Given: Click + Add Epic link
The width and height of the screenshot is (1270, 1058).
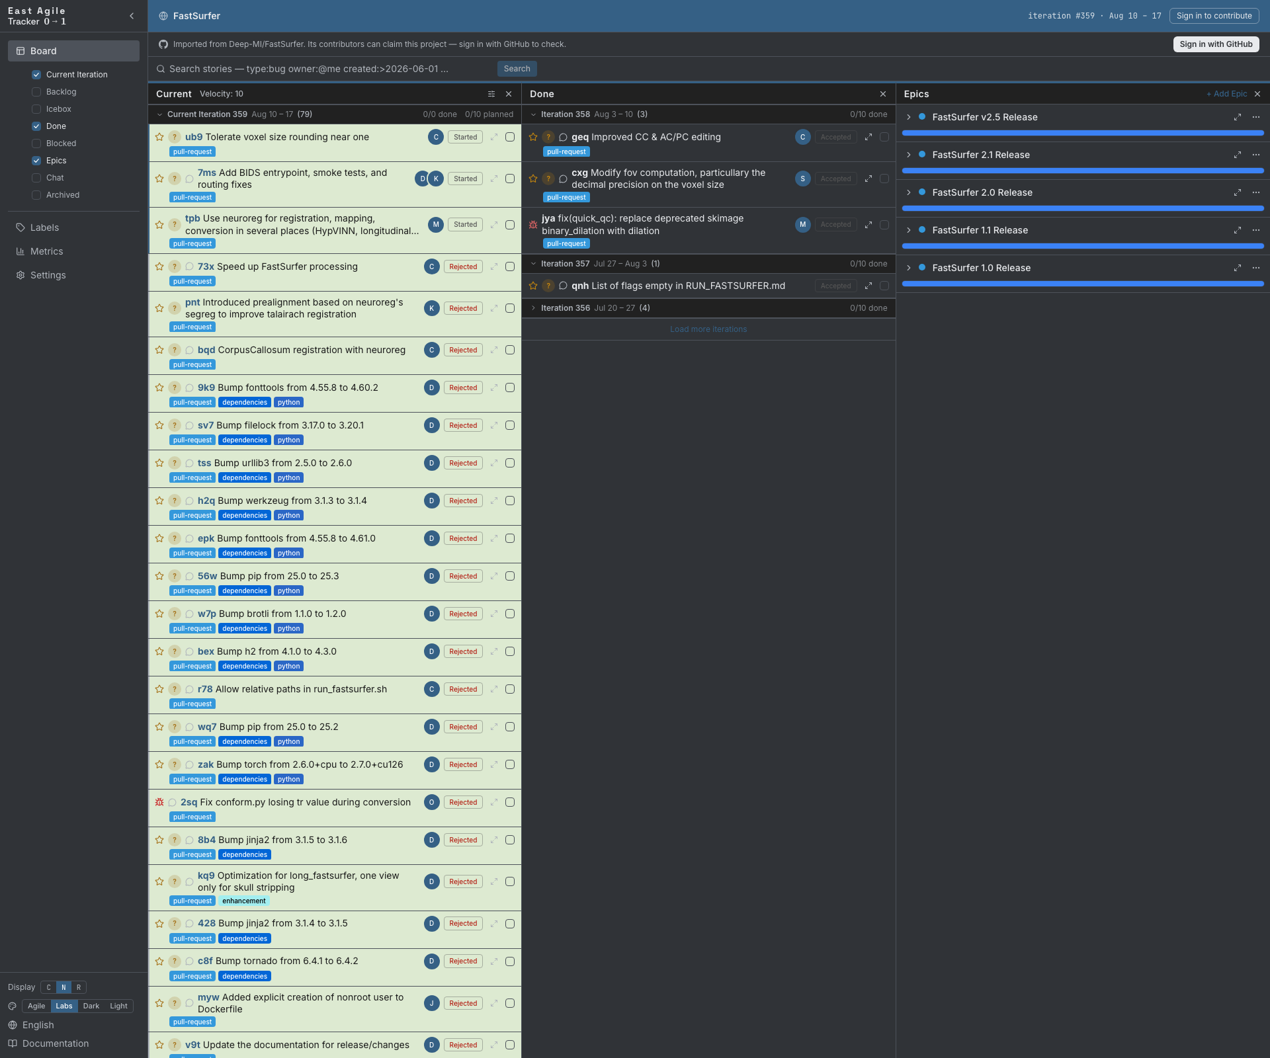Looking at the screenshot, I should (1226, 94).
